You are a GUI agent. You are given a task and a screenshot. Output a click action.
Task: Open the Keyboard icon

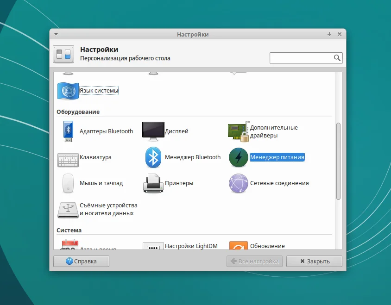(68, 160)
